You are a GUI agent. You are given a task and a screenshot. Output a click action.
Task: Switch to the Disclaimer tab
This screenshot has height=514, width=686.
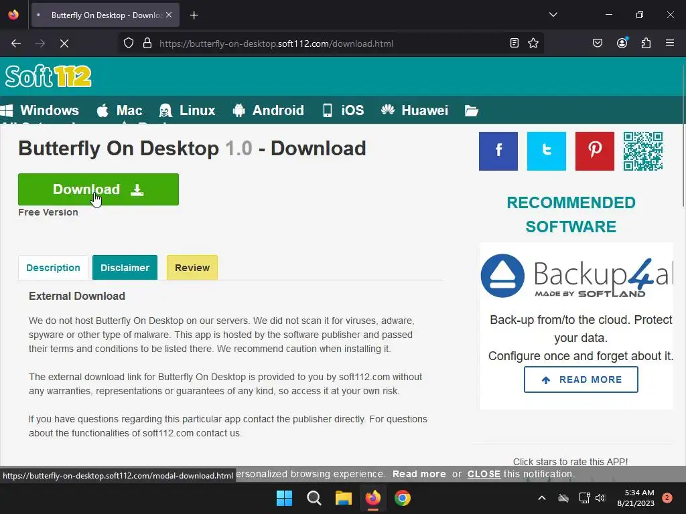pos(125,268)
